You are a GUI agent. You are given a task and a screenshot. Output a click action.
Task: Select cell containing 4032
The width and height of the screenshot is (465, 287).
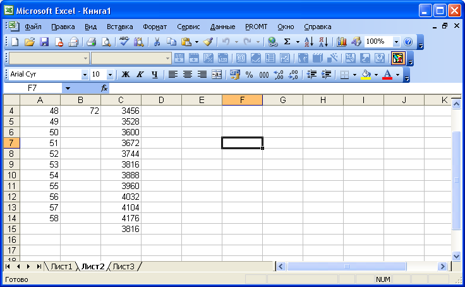click(121, 197)
